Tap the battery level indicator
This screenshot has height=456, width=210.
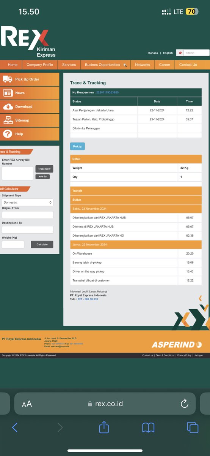pos(192,12)
